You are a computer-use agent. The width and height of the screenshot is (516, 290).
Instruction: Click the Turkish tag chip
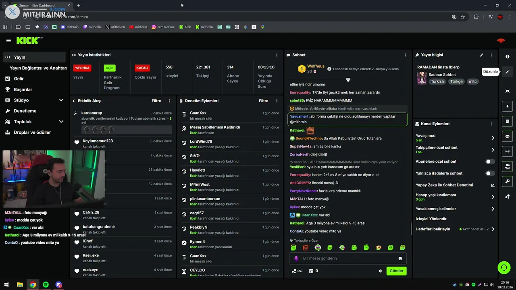(x=437, y=82)
